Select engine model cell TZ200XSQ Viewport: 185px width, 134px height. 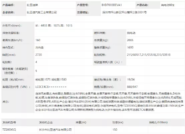(9, 130)
